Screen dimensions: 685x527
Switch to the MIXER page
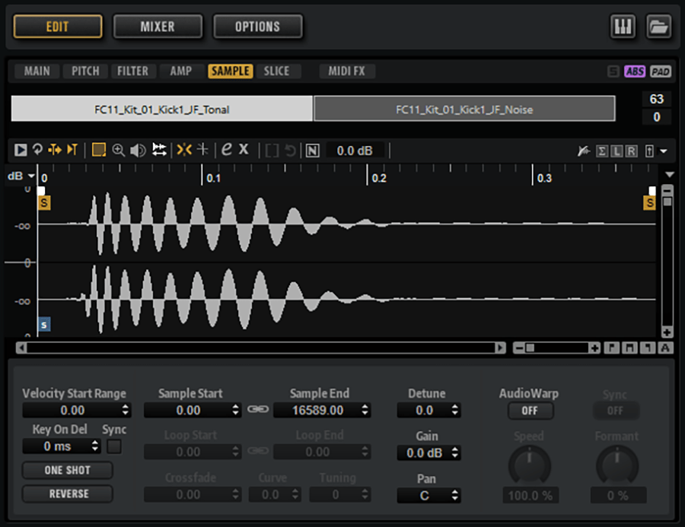158,27
